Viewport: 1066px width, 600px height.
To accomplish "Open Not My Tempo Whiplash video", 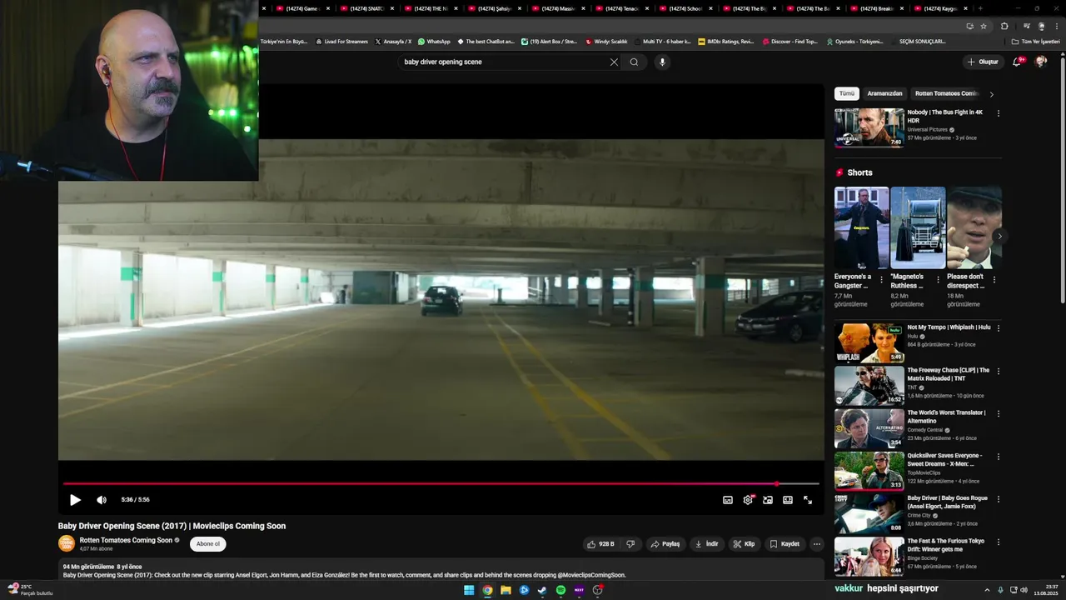I will 869,342.
